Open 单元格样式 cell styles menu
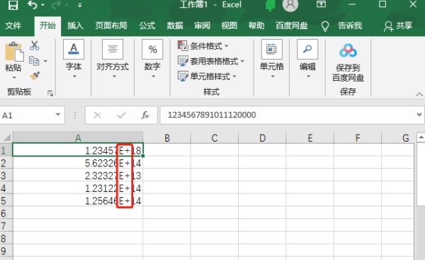This screenshot has height=260, width=425. pos(207,77)
